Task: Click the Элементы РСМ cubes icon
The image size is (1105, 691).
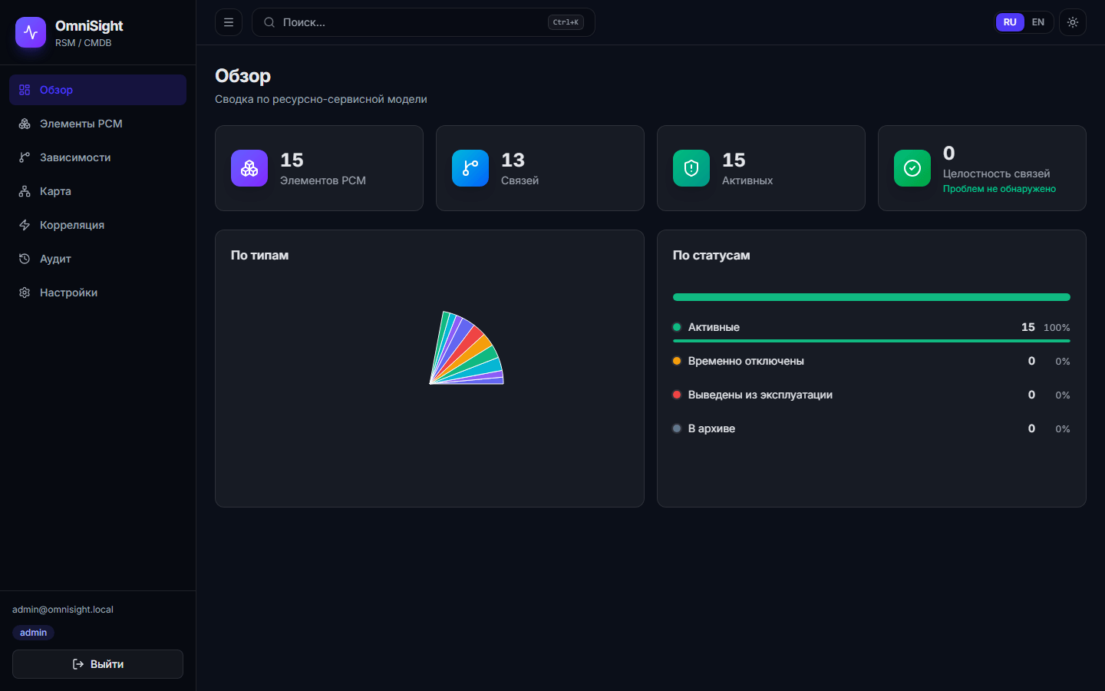Action: pyautogui.click(x=25, y=124)
